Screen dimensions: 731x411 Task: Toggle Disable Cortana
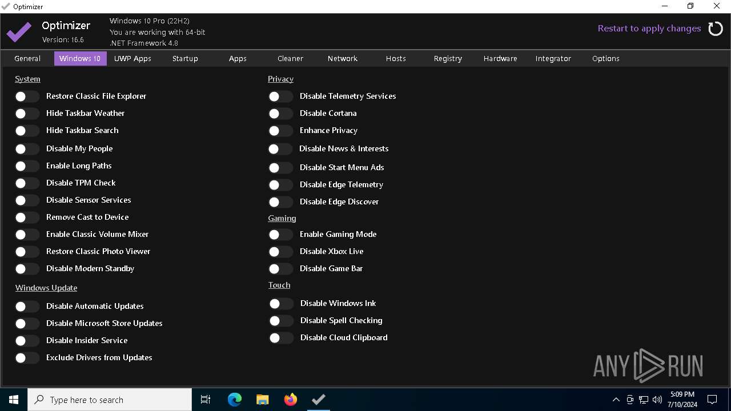pyautogui.click(x=280, y=114)
